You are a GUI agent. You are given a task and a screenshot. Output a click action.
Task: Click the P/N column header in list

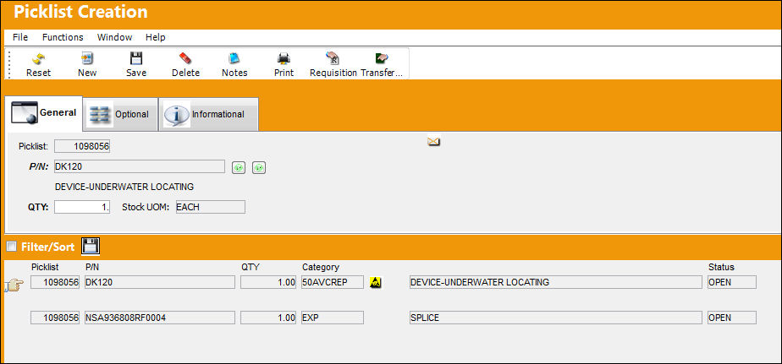click(92, 268)
